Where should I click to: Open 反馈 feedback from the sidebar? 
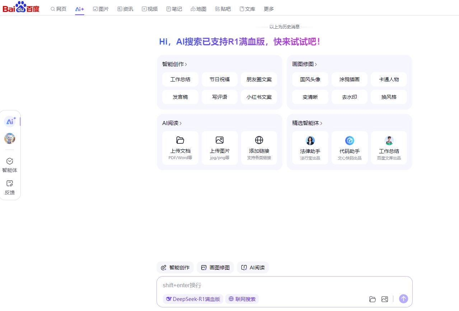point(10,187)
